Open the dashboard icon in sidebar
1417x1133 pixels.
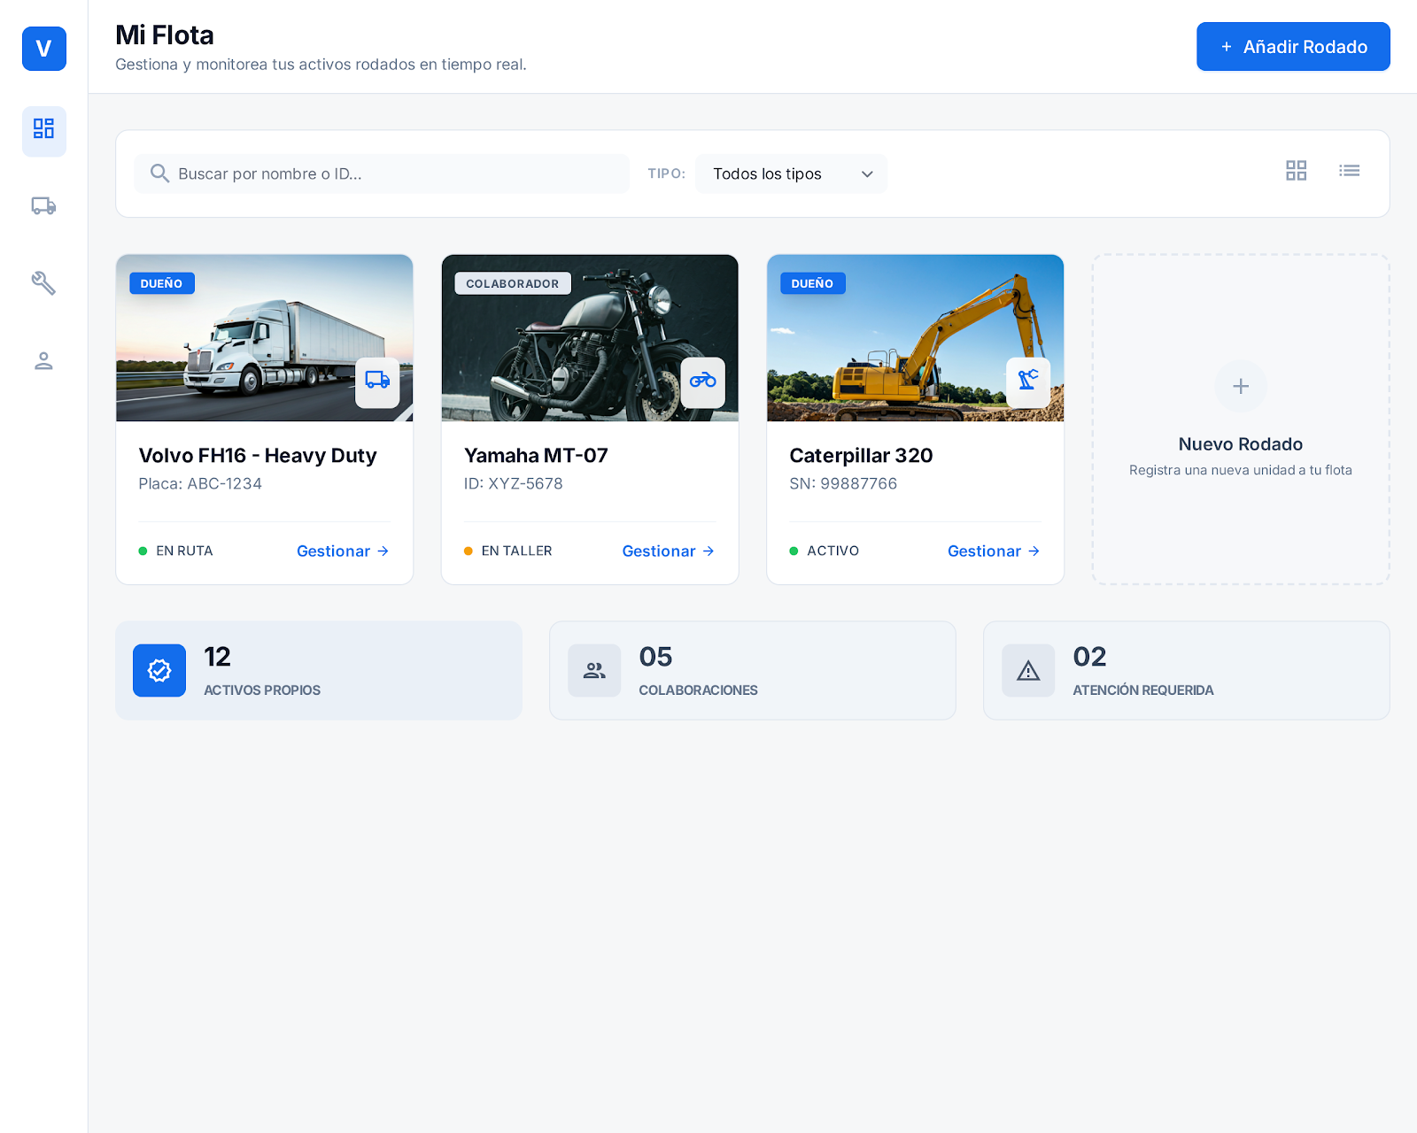coord(43,130)
